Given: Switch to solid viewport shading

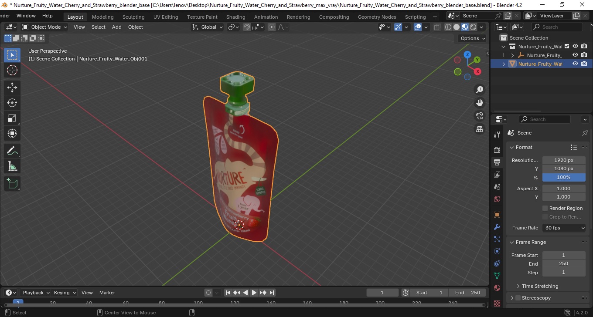Looking at the screenshot, I should tap(457, 27).
